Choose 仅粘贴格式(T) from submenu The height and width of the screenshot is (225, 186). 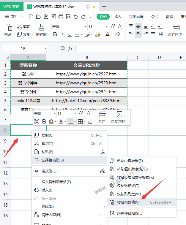[142, 186]
